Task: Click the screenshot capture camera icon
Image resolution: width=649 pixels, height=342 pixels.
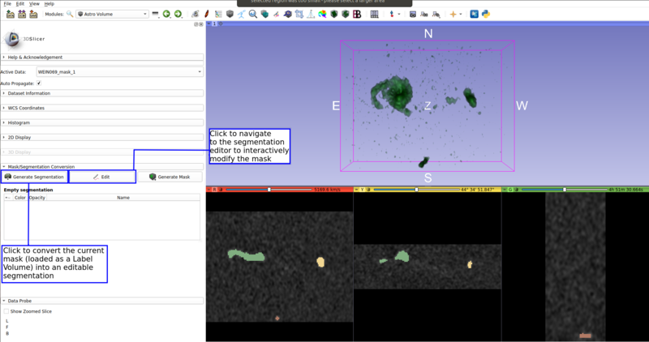Action: coord(413,14)
